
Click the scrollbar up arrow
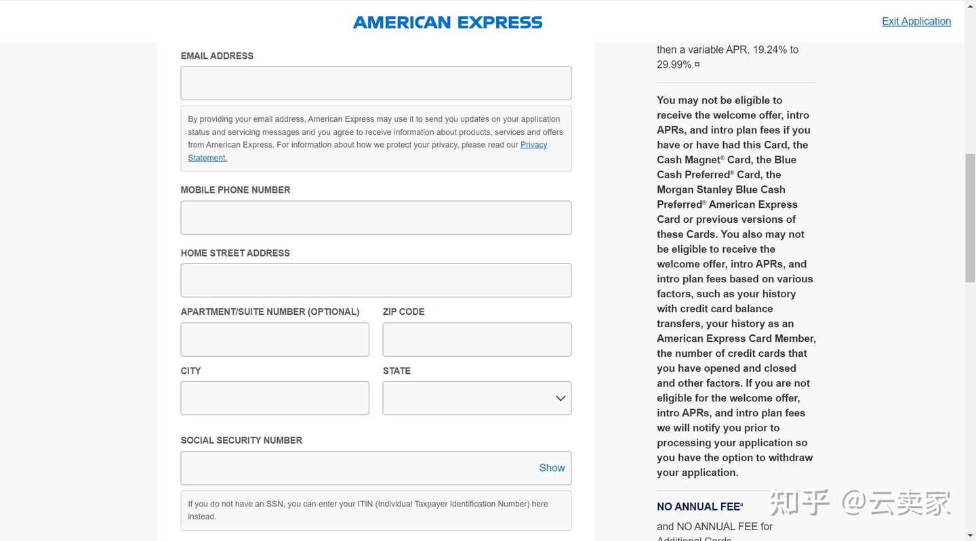[970, 6]
